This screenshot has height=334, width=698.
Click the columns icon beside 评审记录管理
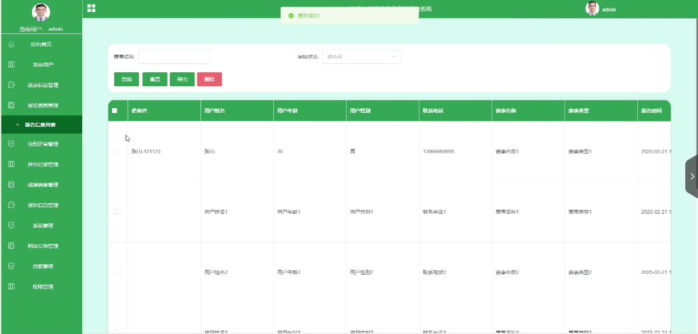11,164
